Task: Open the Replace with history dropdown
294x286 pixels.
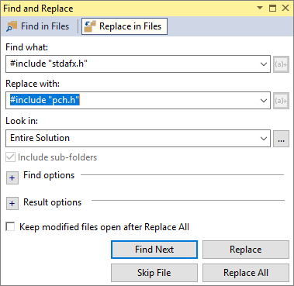Action: 264,100
